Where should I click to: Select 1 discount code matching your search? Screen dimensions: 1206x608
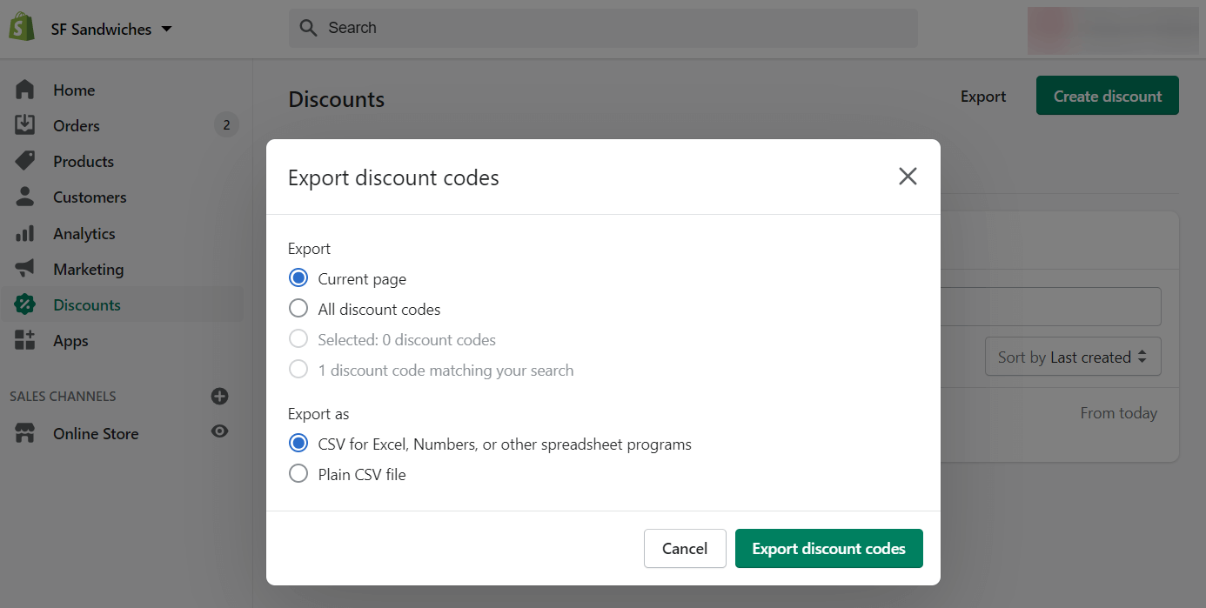(x=298, y=370)
